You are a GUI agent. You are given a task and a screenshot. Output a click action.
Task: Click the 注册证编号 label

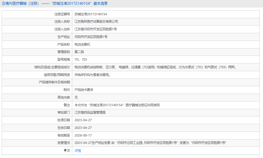(62, 14)
